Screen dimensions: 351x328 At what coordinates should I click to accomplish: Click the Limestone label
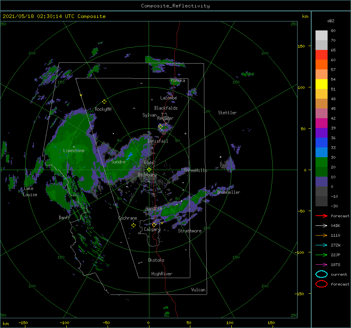coord(74,151)
